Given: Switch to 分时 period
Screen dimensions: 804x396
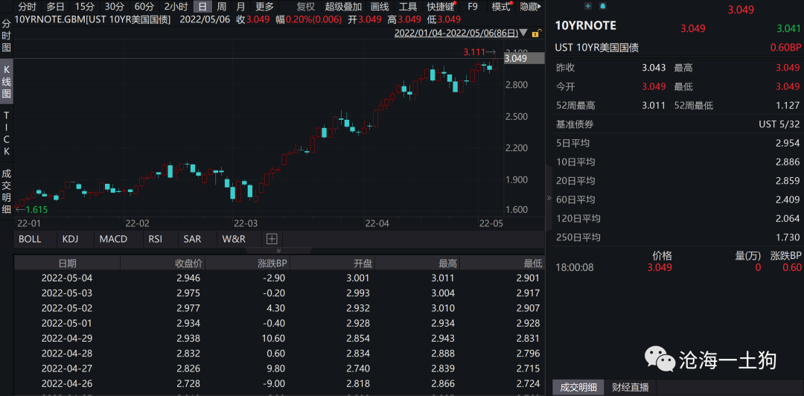Looking at the screenshot, I should pyautogui.click(x=28, y=7).
